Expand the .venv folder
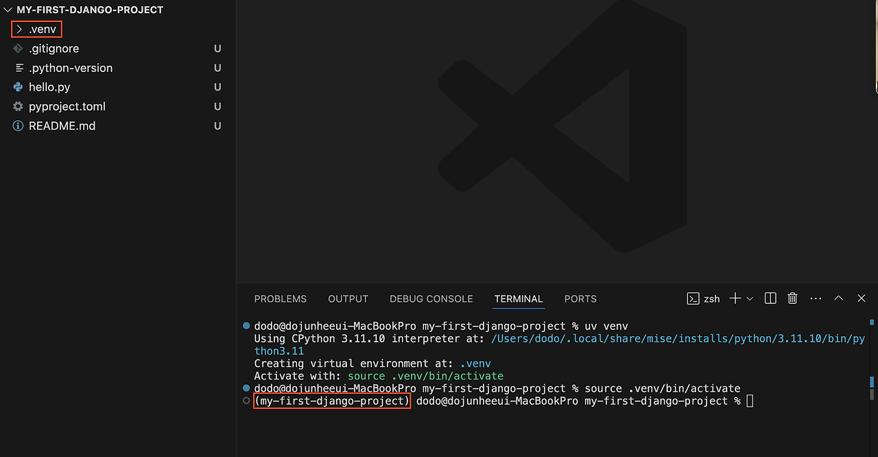The height and width of the screenshot is (457, 878). [x=19, y=30]
